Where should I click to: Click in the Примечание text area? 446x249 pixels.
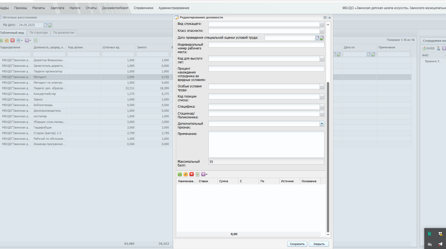[x=266, y=144]
